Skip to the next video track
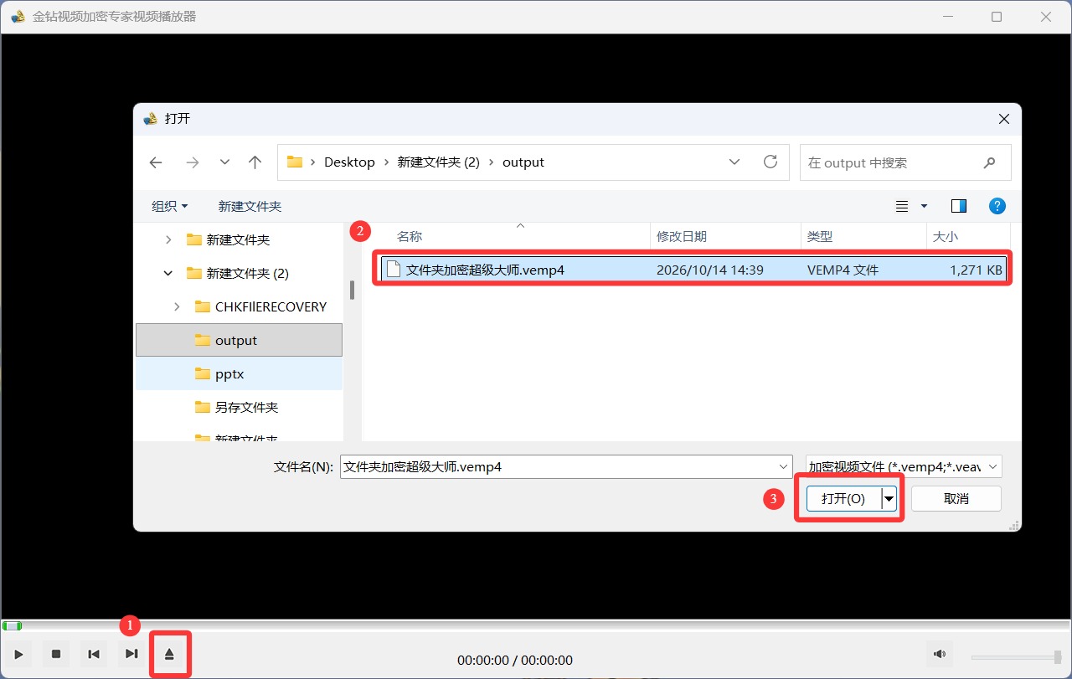The image size is (1072, 679). click(x=131, y=654)
